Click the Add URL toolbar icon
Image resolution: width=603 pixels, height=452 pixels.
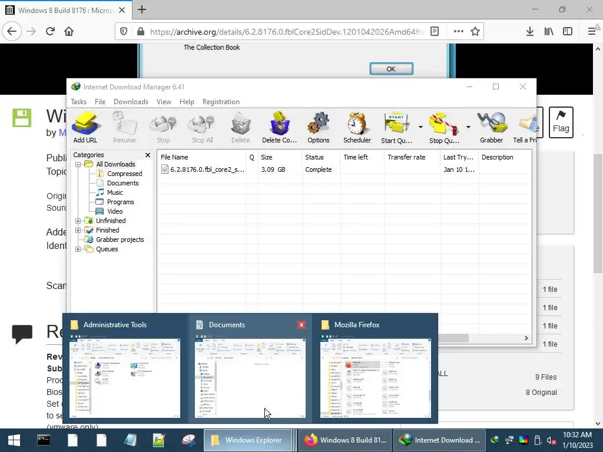click(x=85, y=127)
